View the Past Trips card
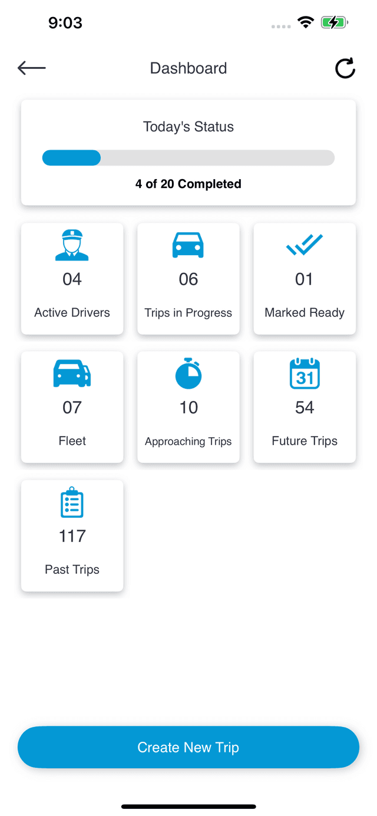 [72, 536]
